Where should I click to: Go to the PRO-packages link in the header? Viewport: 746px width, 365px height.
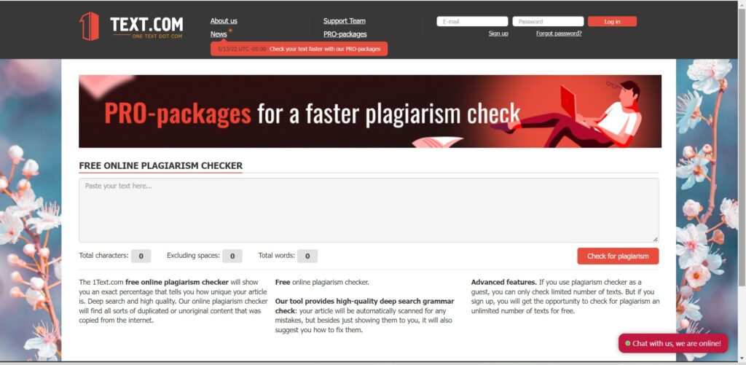(345, 34)
